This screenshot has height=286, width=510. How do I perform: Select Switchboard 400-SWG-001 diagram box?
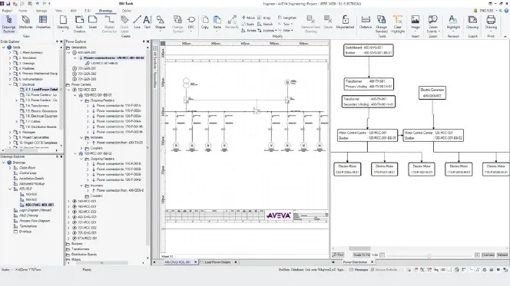point(369,51)
